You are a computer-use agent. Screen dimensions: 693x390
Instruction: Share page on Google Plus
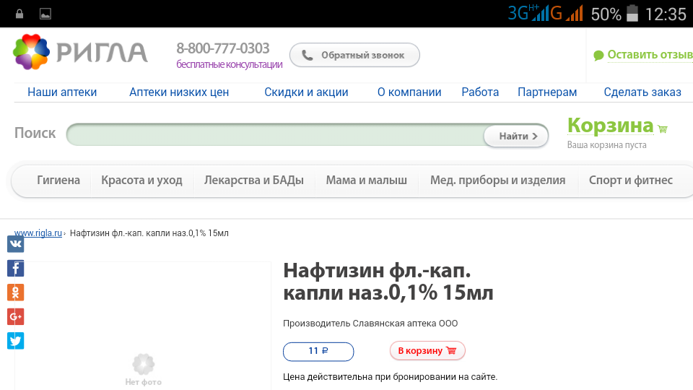pyautogui.click(x=15, y=316)
